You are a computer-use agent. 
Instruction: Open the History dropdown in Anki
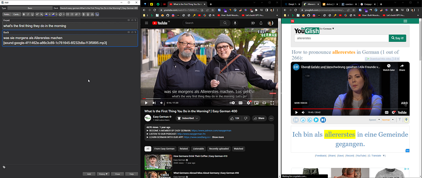pyautogui.click(x=103, y=174)
